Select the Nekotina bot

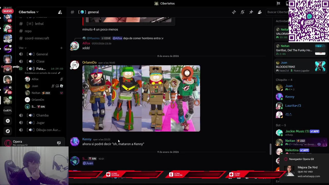click(x=300, y=151)
